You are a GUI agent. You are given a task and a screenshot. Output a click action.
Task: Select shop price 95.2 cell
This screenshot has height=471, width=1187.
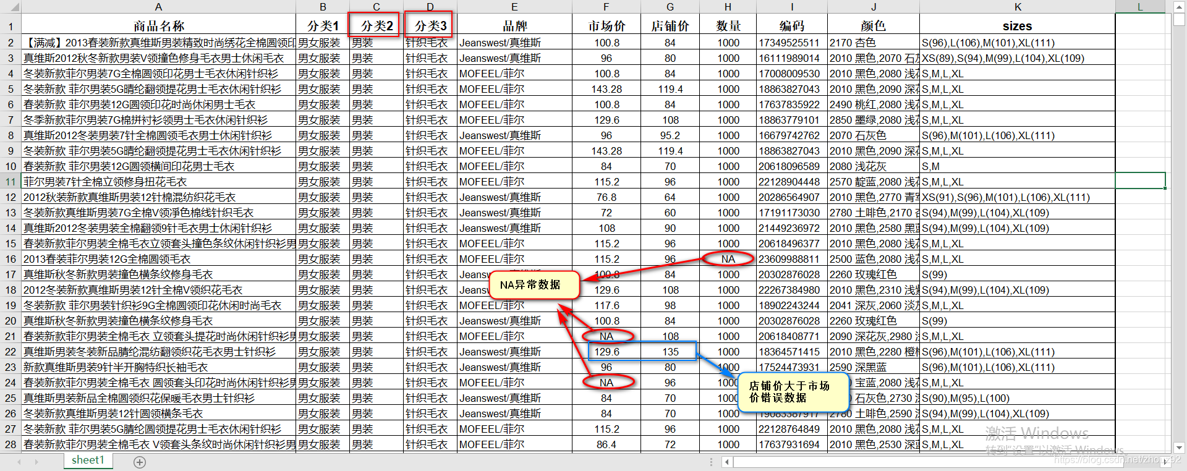(x=670, y=135)
